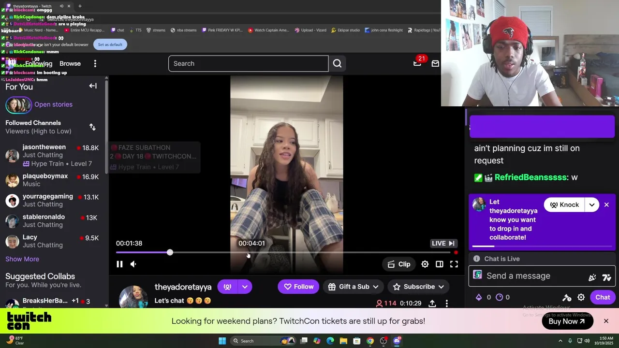The width and height of the screenshot is (619, 348).
Task: Mute the player volume
Action: click(x=133, y=264)
